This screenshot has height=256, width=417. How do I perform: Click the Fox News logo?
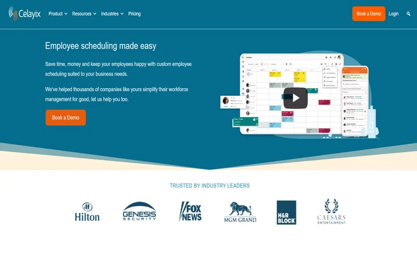click(190, 212)
